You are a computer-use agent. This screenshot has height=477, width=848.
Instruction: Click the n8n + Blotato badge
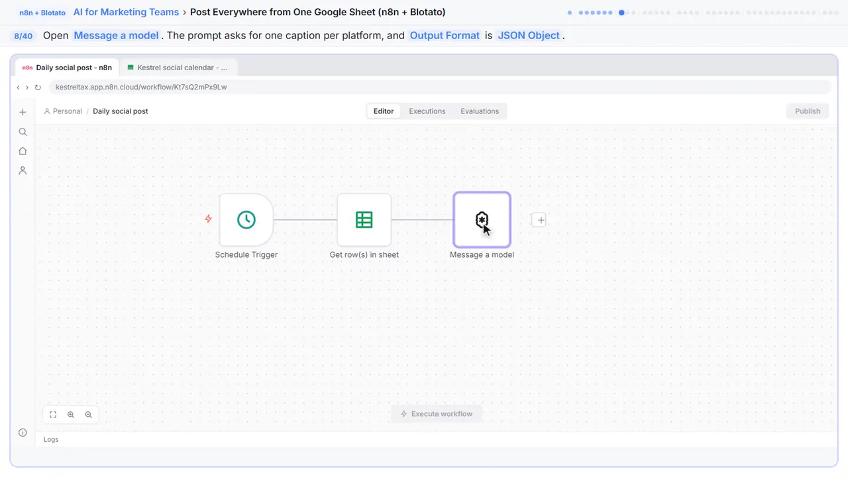point(43,13)
